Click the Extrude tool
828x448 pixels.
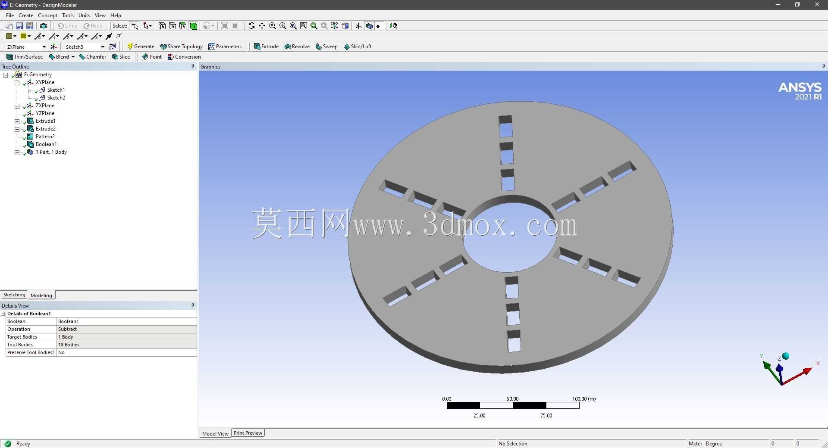pos(266,47)
